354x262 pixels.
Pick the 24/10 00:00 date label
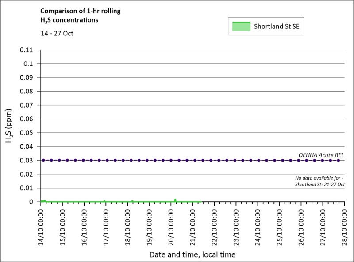click(258, 226)
